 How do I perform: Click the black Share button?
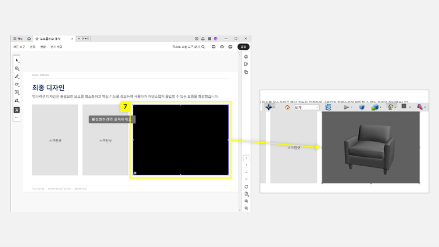[243, 47]
